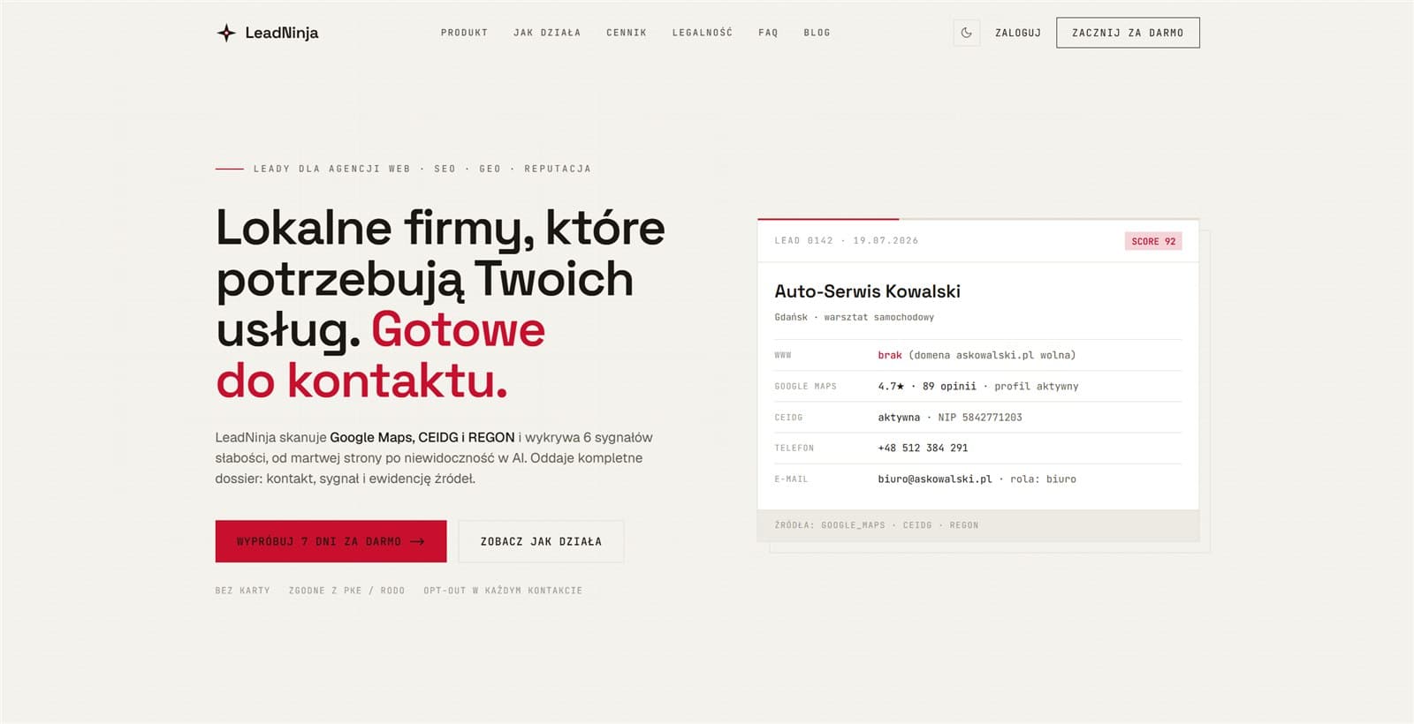Click the 'OPT-OUT W KAŻDYM KONTAKCIE' note
Viewport: 1414px width, 724px height.
[x=503, y=591]
